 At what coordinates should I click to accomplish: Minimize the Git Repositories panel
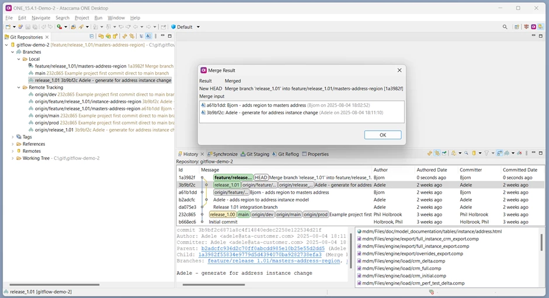162,36
